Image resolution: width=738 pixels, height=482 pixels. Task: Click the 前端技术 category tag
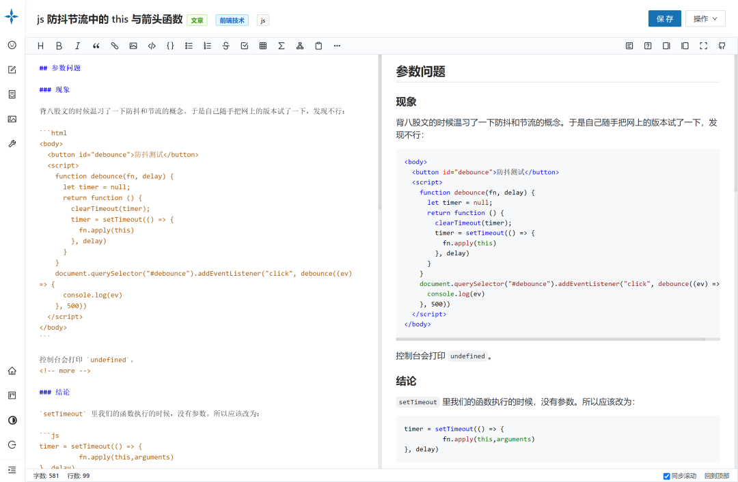[x=232, y=20]
